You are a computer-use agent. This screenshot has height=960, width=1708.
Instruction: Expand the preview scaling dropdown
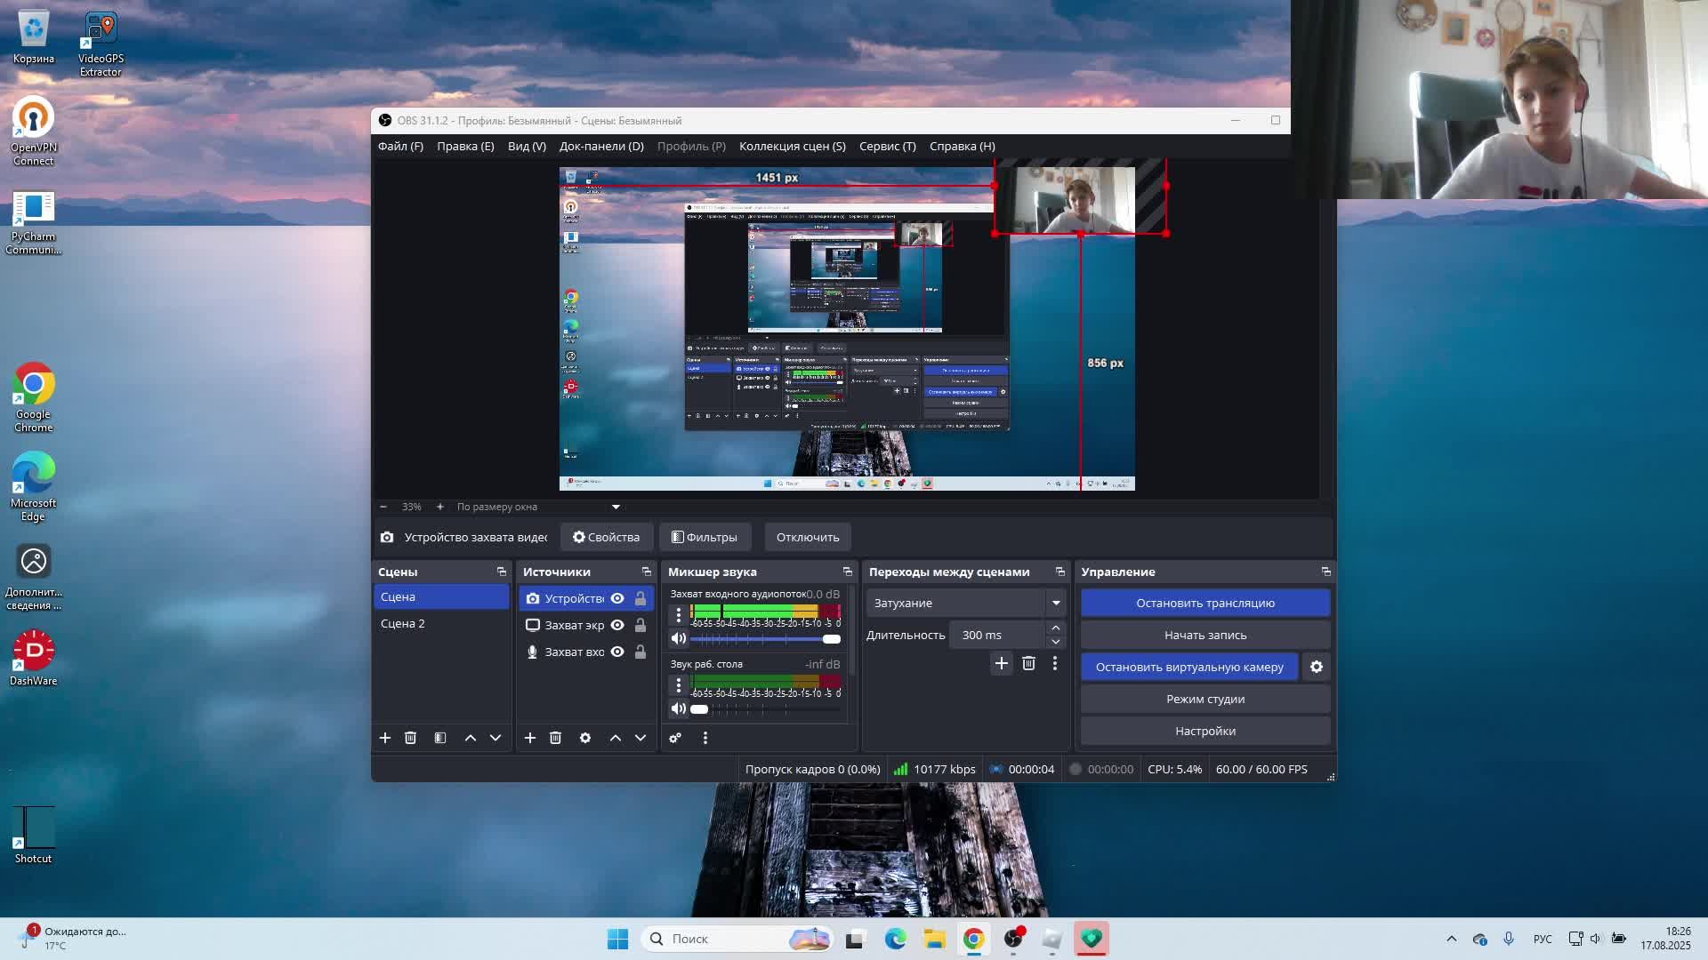point(616,507)
